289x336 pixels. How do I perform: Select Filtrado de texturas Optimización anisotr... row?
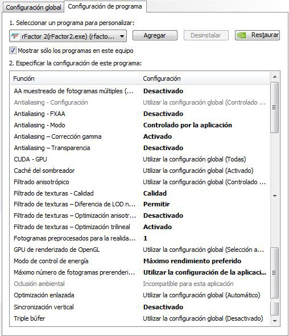(x=139, y=215)
